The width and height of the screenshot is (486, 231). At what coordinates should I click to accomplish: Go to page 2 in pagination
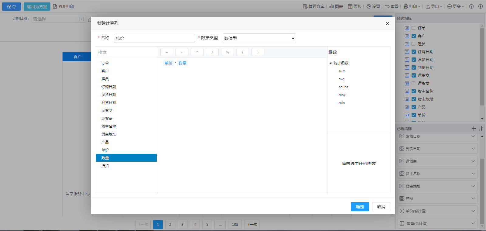pyautogui.click(x=170, y=225)
